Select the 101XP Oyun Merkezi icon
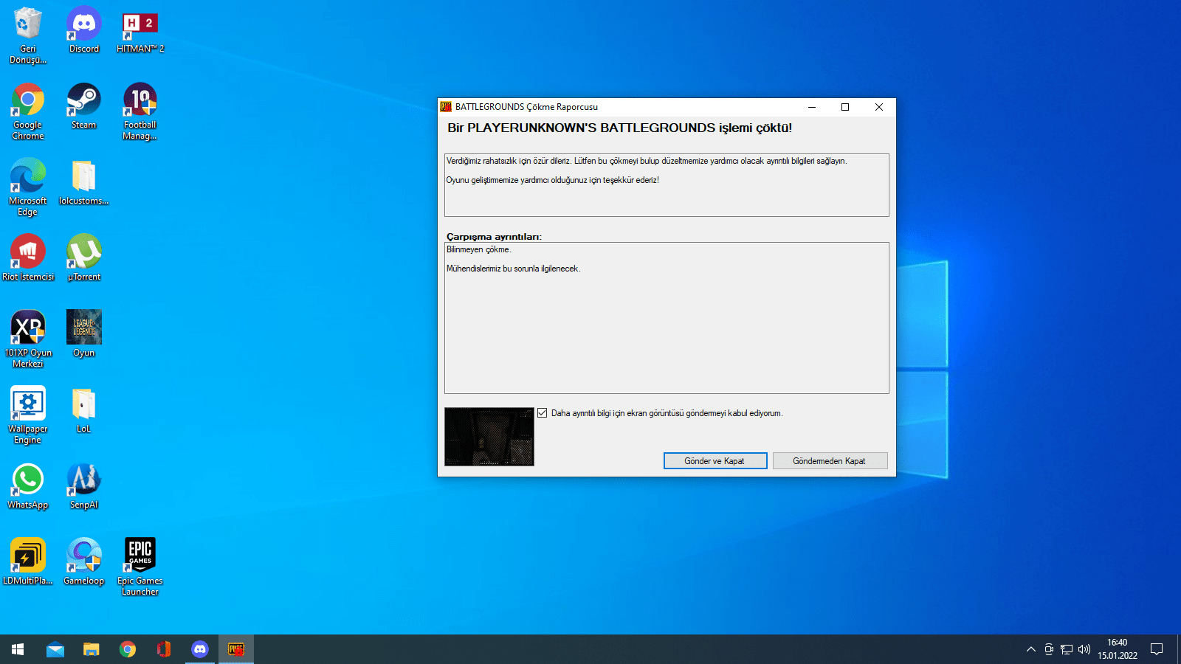Screen dimensions: 1181x664 click(x=28, y=339)
